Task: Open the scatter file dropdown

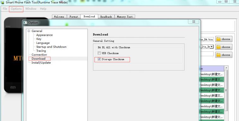Action: point(212,47)
